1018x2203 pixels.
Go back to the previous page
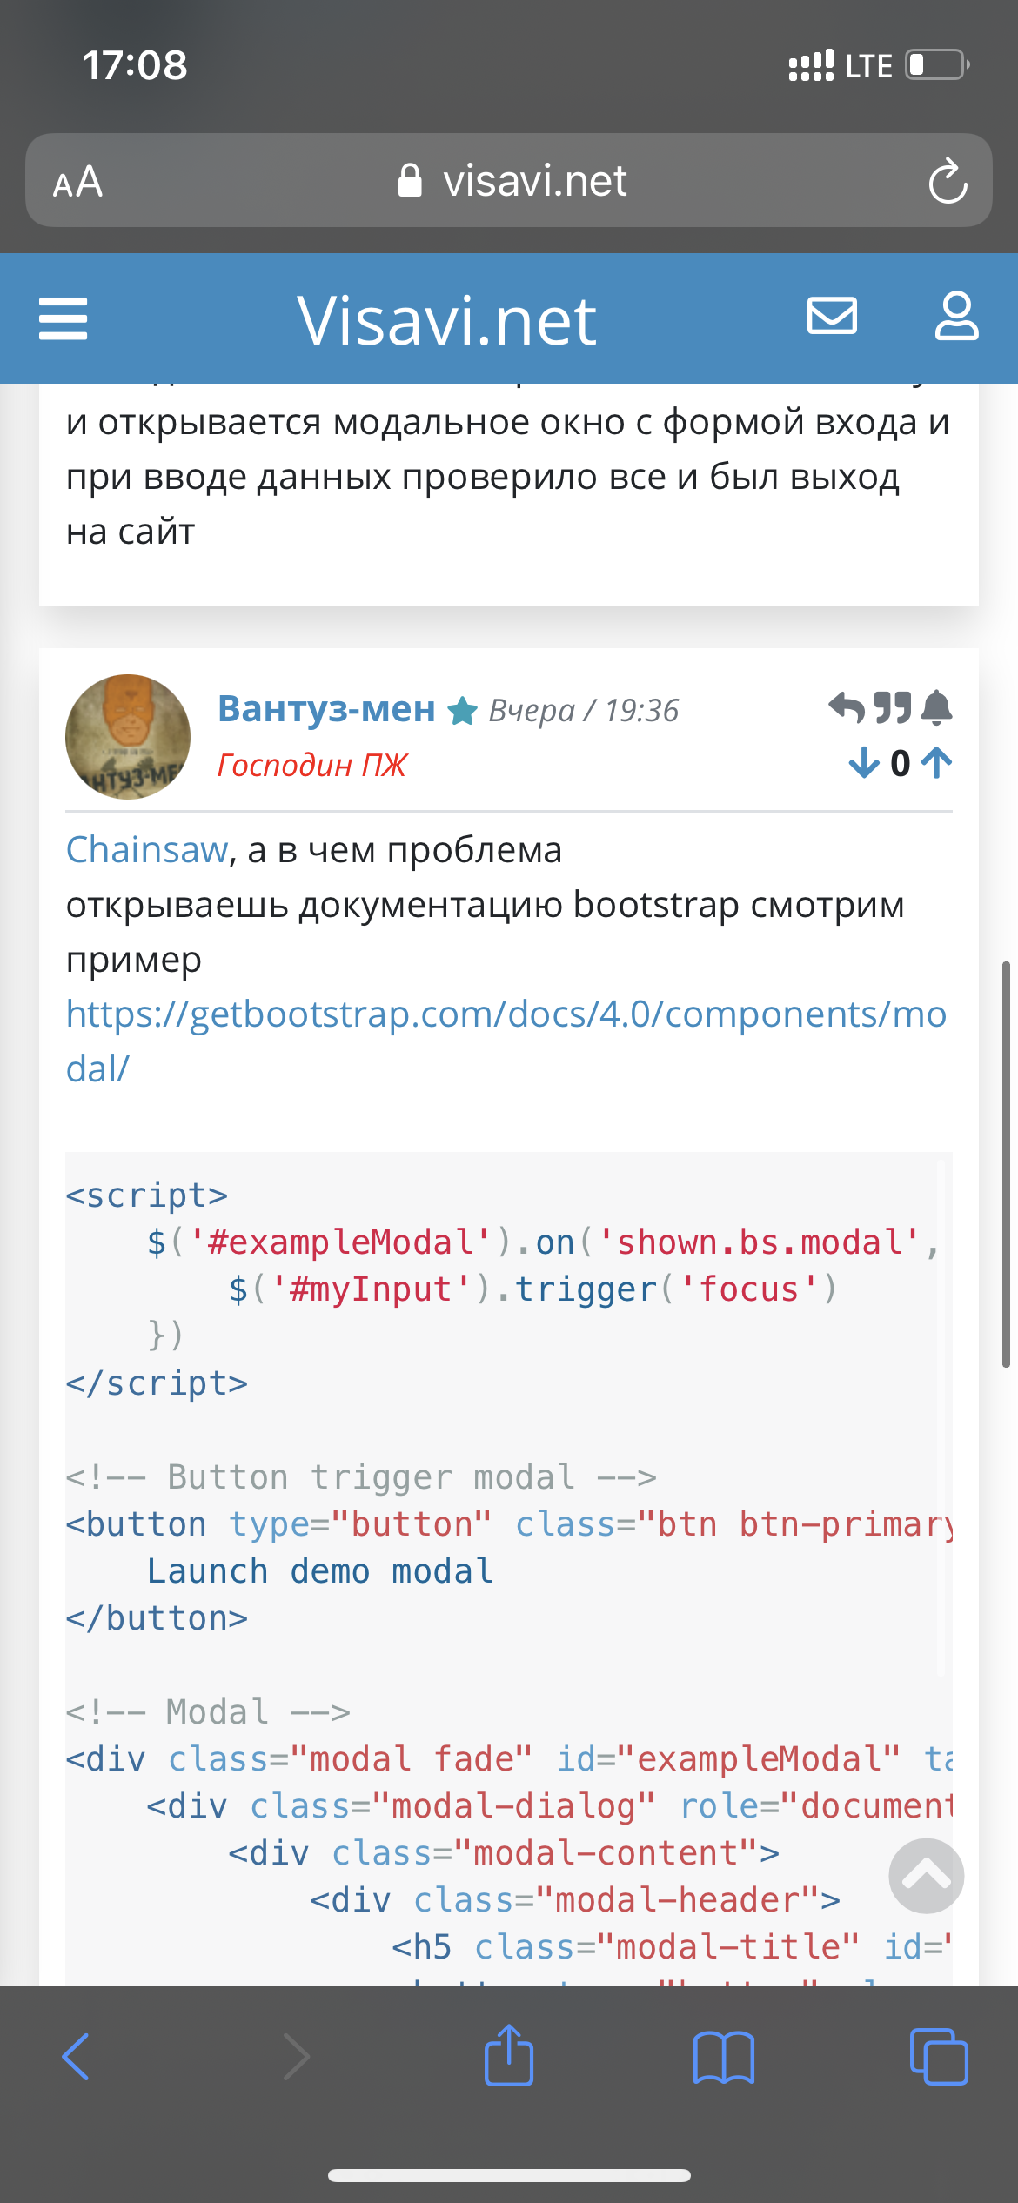(77, 2057)
